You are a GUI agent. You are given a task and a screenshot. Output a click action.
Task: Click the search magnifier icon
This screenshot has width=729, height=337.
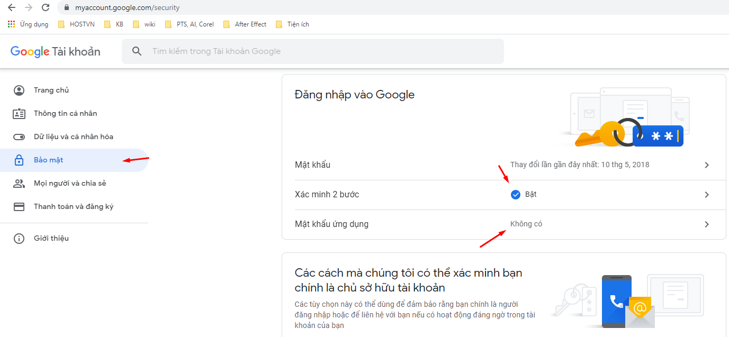point(137,51)
